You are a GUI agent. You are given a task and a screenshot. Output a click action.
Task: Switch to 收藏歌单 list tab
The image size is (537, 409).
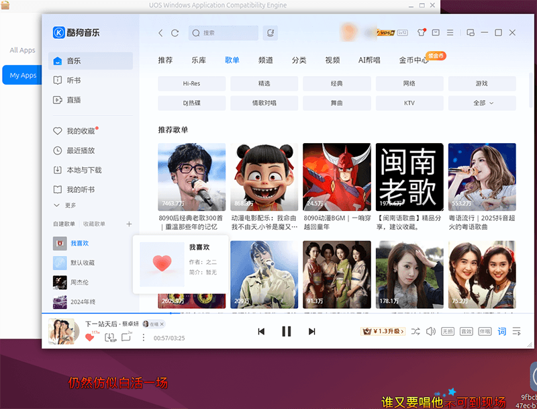[94, 224]
